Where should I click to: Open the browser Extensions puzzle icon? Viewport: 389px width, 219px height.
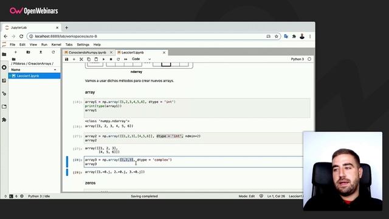[x=294, y=36]
